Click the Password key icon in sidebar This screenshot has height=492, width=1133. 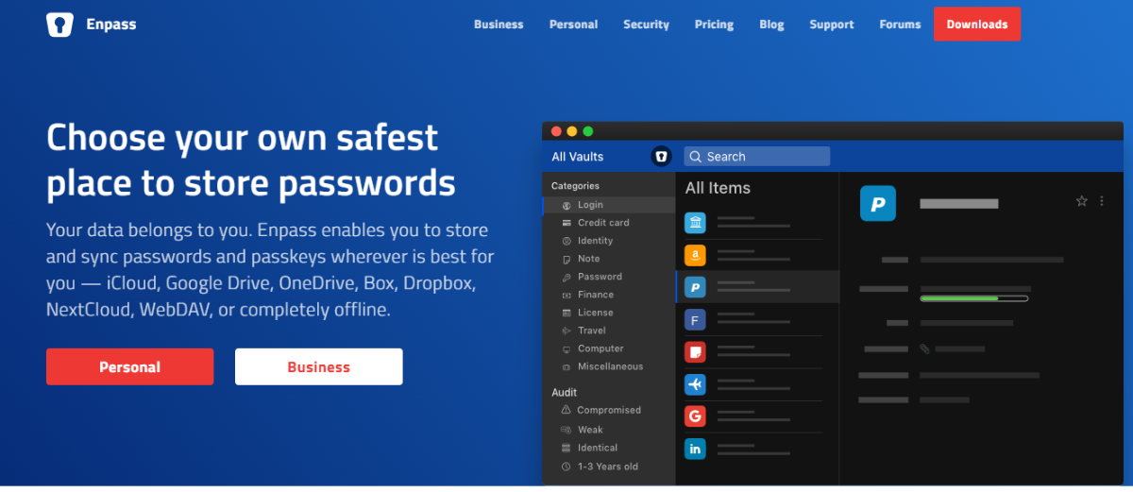[x=566, y=277]
